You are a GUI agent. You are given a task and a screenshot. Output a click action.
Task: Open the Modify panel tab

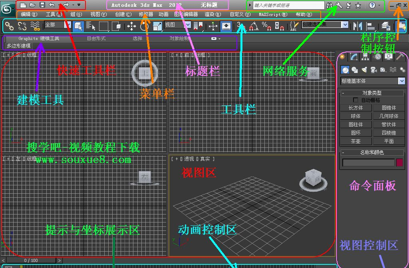click(x=354, y=57)
